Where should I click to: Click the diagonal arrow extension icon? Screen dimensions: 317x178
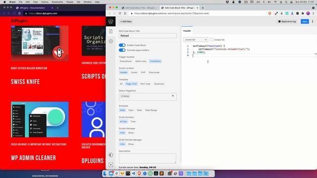click(x=276, y=13)
